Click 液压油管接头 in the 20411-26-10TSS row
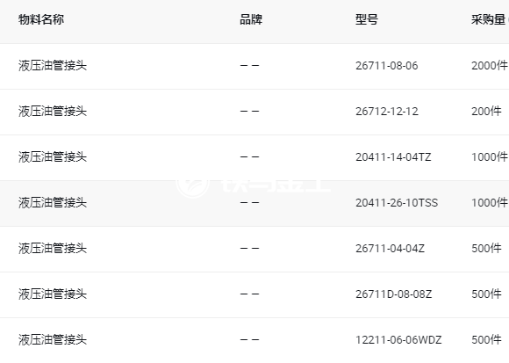The image size is (509, 363). point(53,203)
